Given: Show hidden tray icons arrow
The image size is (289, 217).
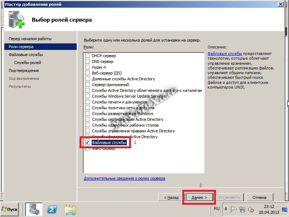Looking at the screenshot, I should coord(226,209).
